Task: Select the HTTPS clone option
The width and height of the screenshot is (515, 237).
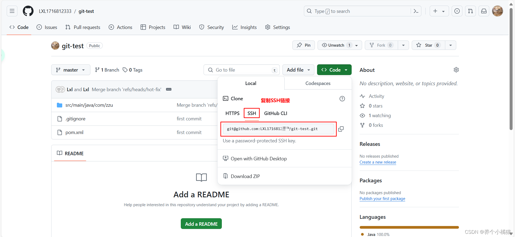Action: [x=232, y=113]
